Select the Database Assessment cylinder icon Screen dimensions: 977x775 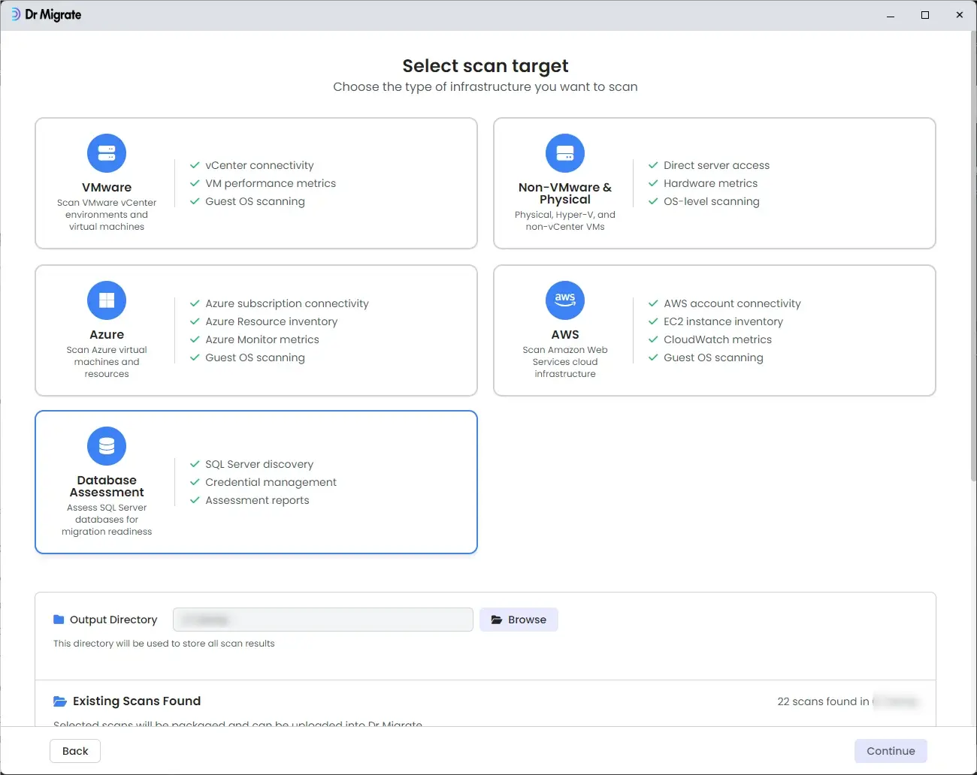click(107, 446)
